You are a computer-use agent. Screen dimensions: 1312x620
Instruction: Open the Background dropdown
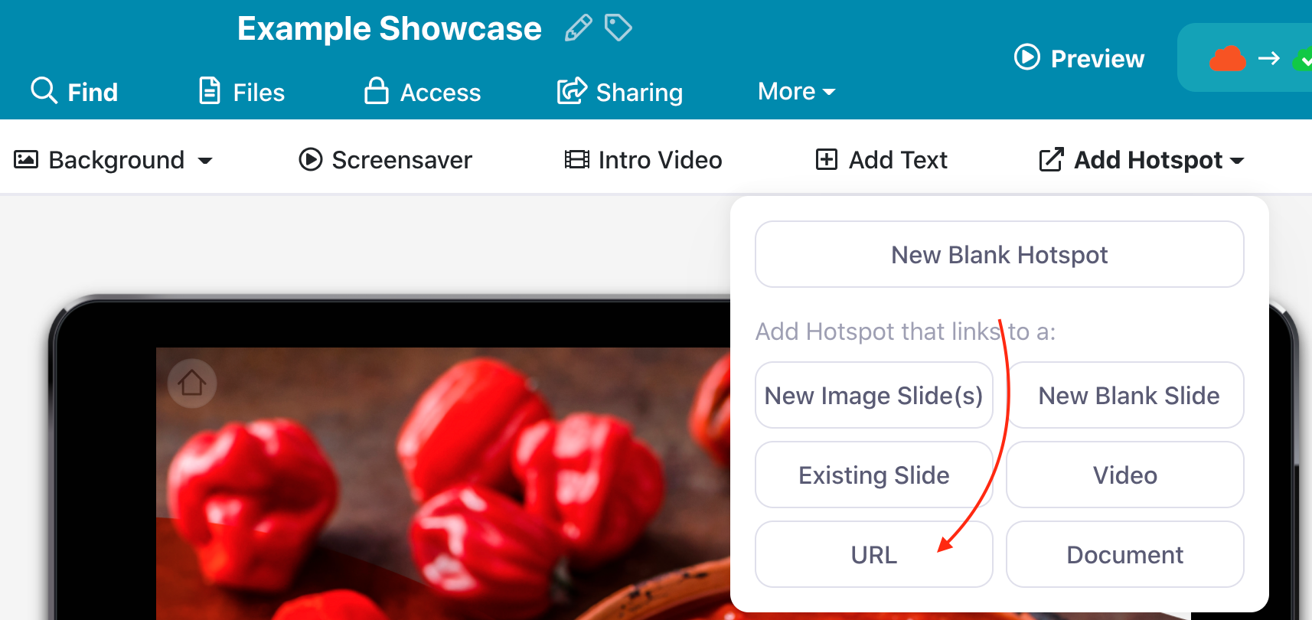[113, 160]
